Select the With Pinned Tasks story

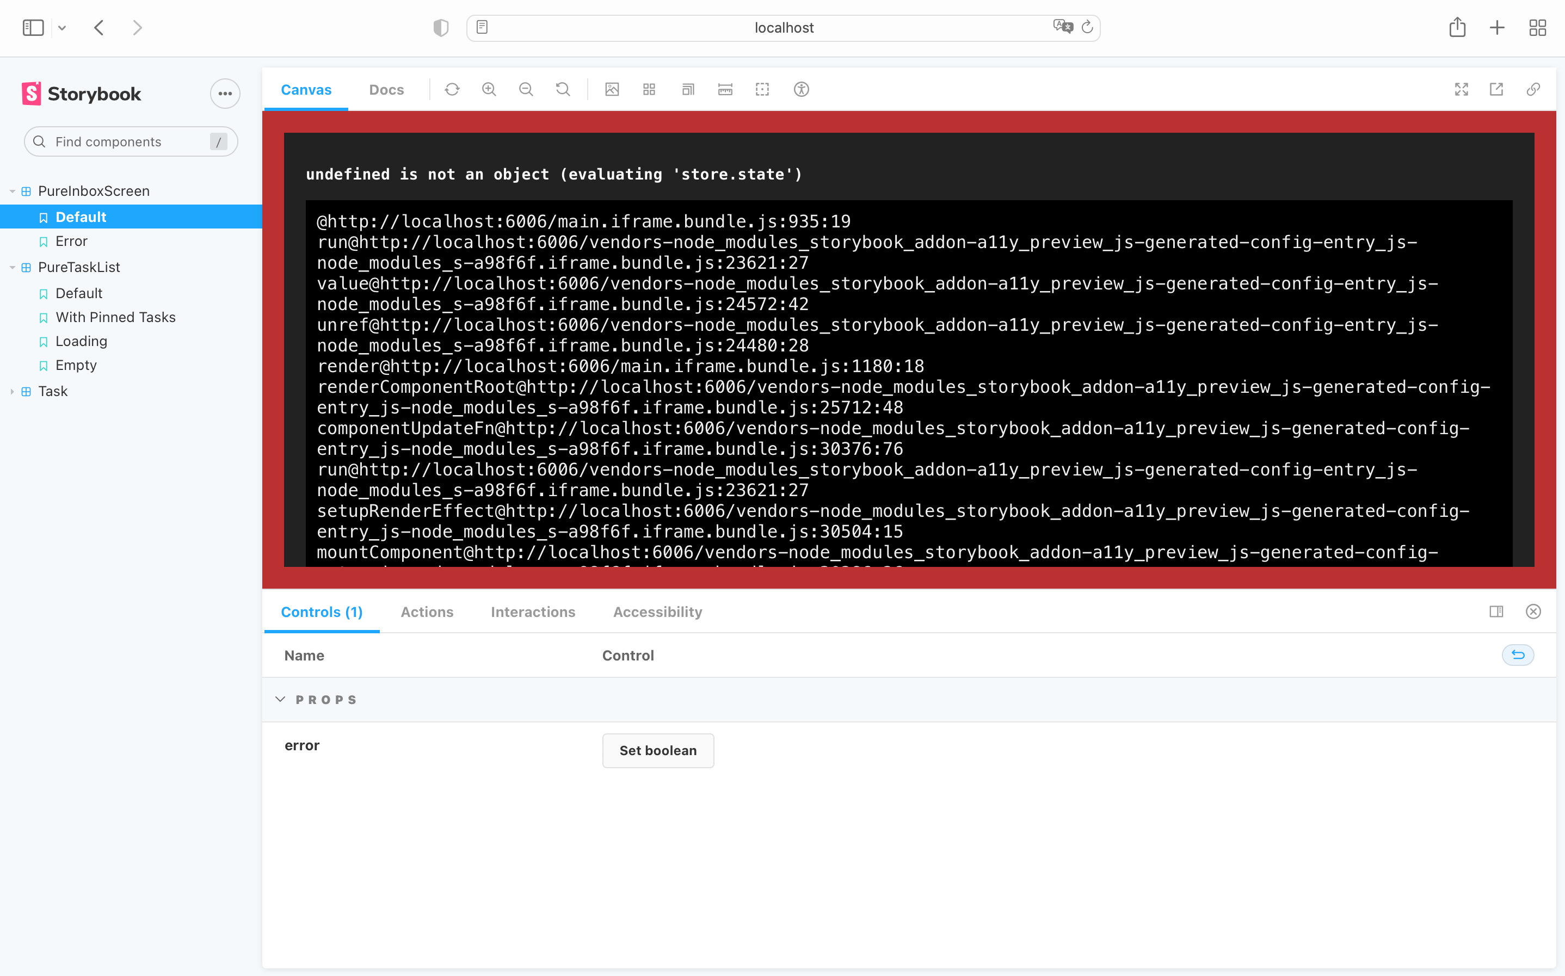(115, 318)
